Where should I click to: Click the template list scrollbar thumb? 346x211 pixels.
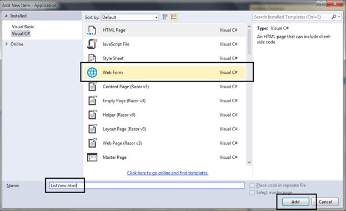coord(249,42)
